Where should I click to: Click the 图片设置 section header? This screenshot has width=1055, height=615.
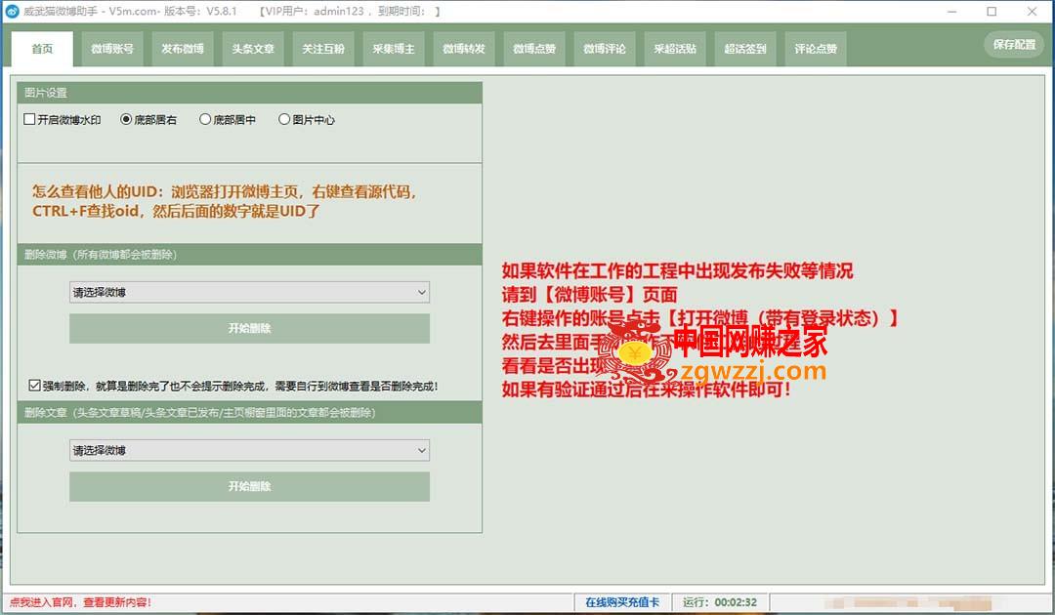(250, 93)
